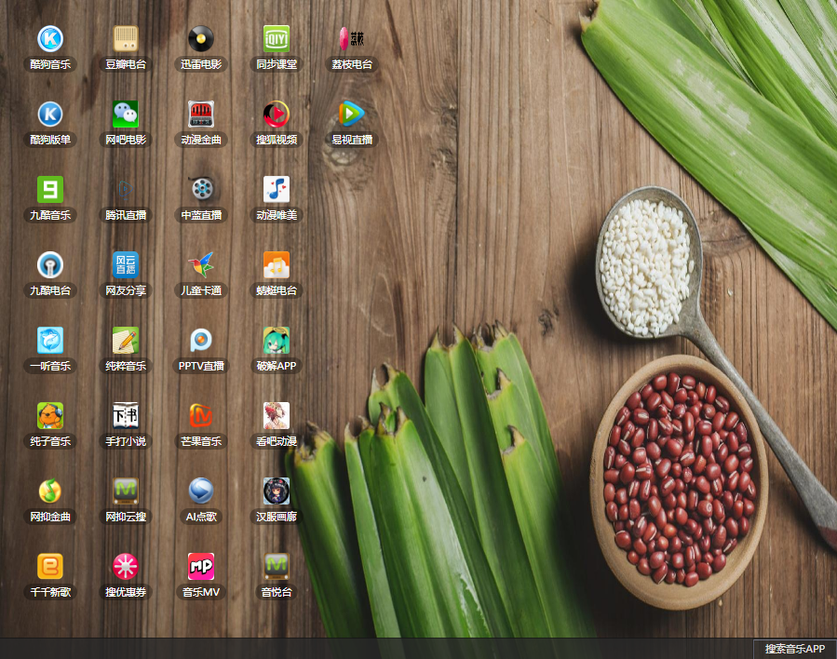The image size is (837, 659).
Task: Open 蜻蜓电台 orange icon
Action: [x=277, y=265]
